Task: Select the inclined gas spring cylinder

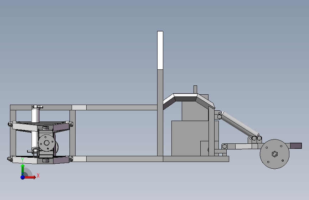Action: pyautogui.click(x=241, y=124)
